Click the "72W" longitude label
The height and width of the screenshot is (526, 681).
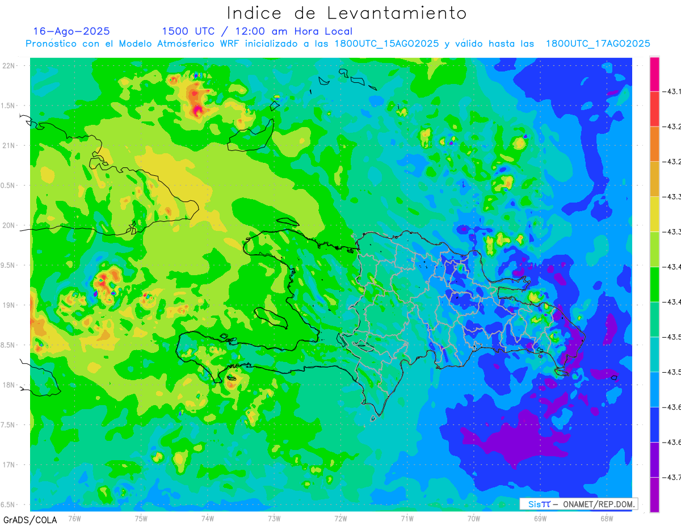340,519
